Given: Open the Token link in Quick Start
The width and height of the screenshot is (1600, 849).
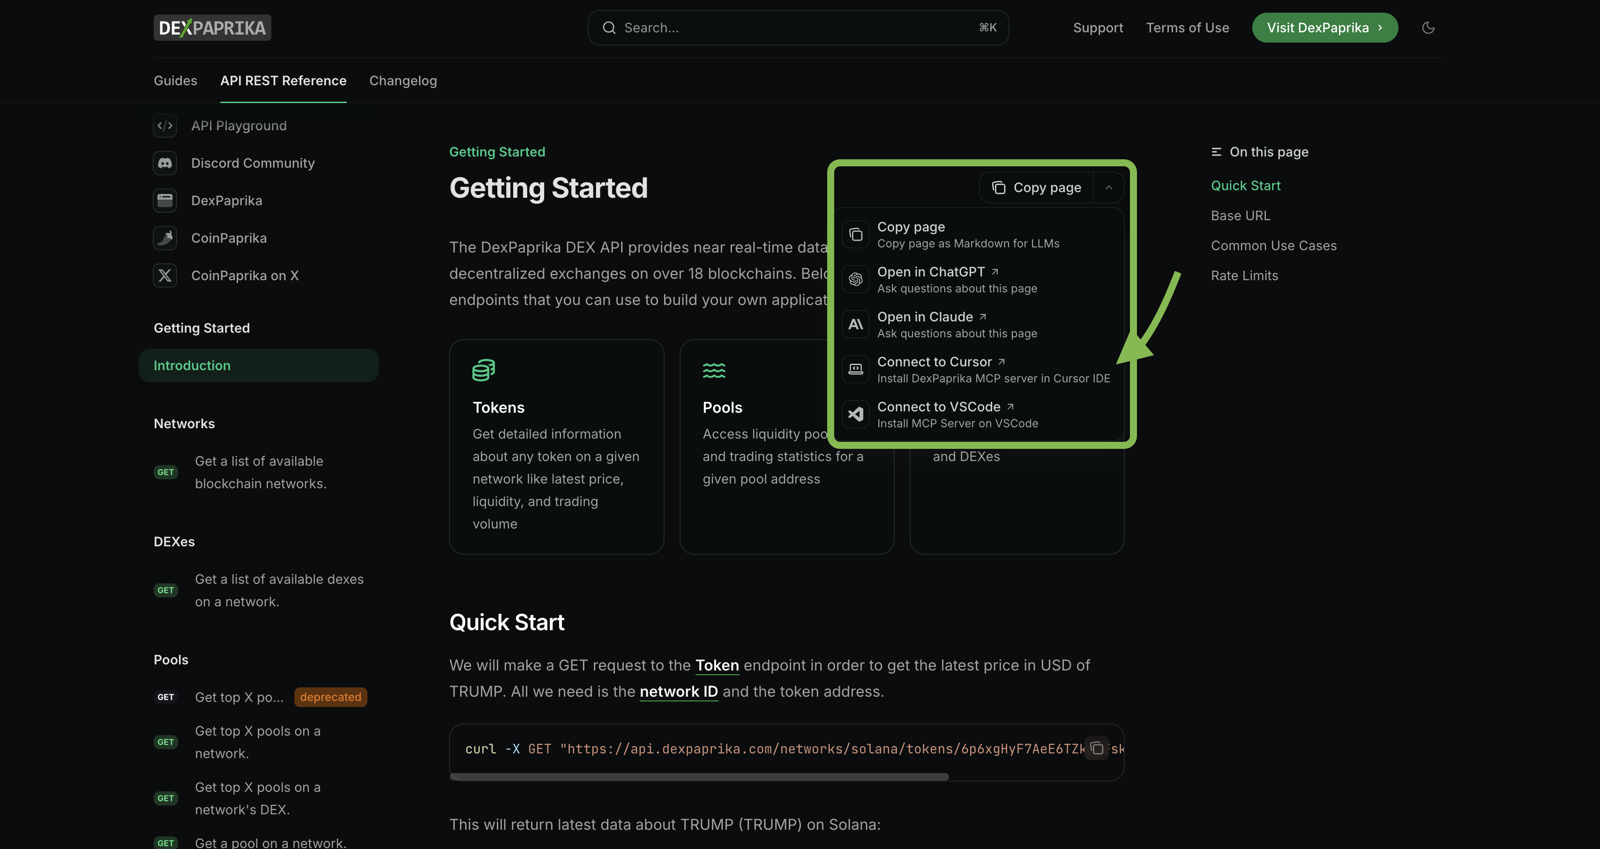Looking at the screenshot, I should [x=717, y=665].
